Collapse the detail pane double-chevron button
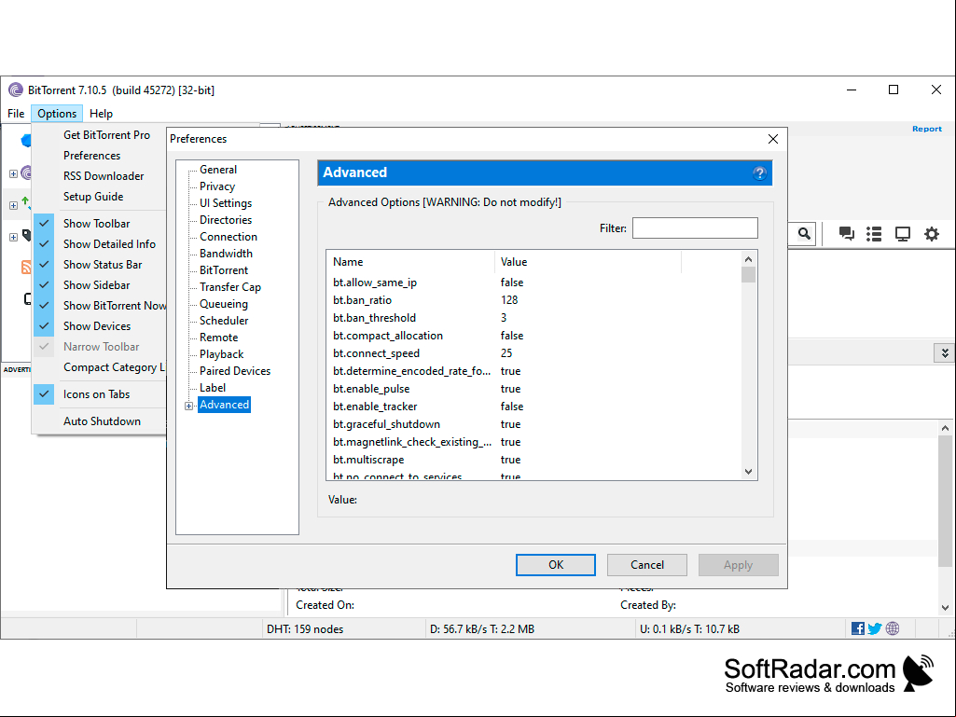This screenshot has width=956, height=717. 945,353
